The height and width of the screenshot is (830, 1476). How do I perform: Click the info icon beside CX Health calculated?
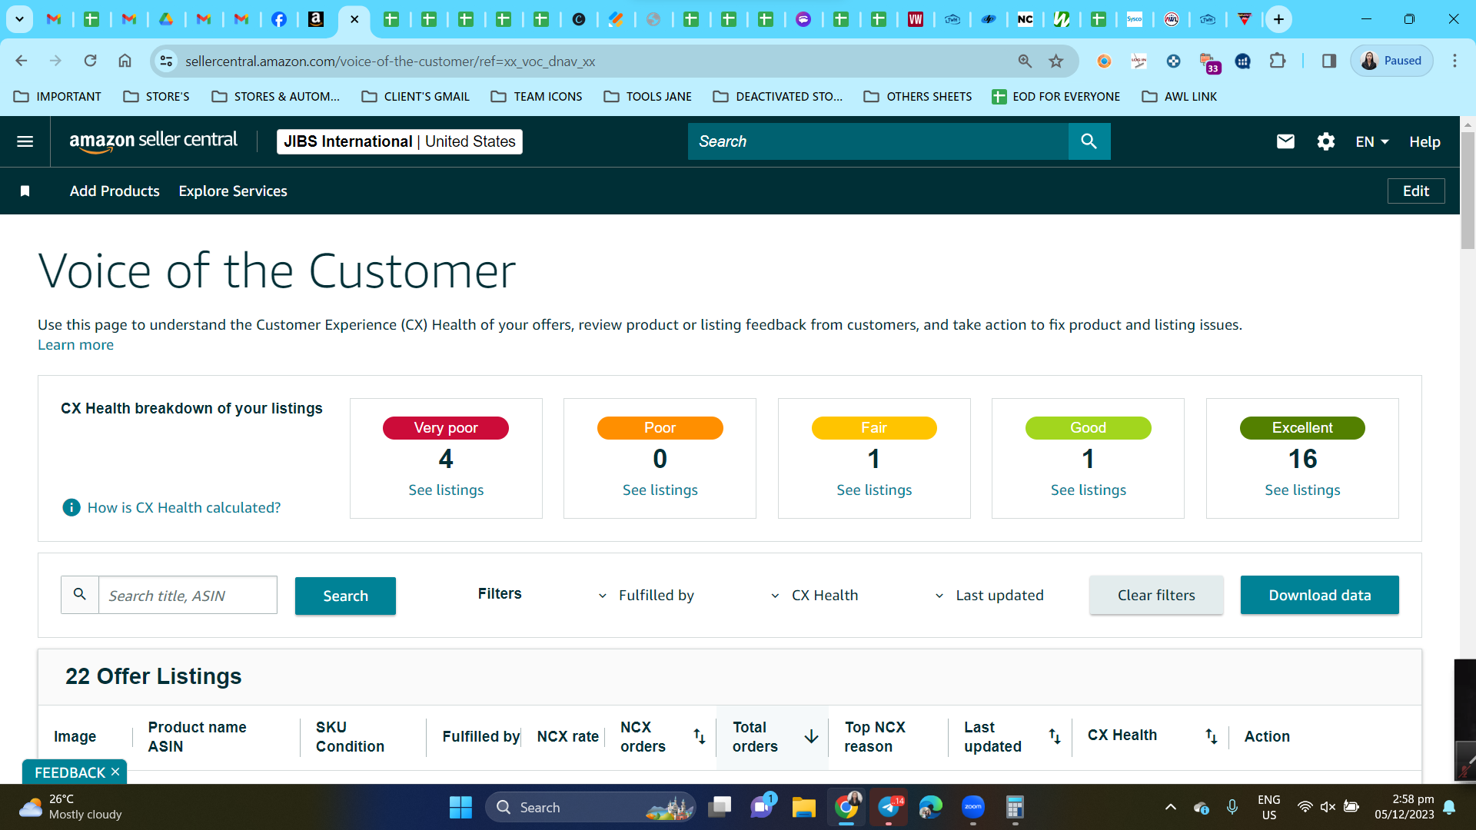[x=71, y=508]
